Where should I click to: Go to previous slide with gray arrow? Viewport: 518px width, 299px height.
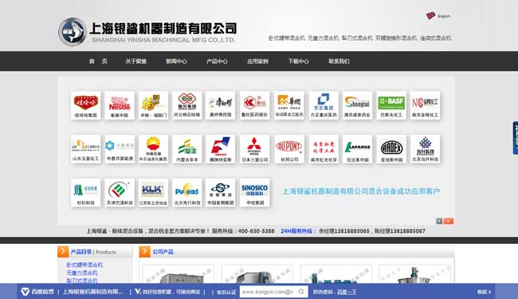click(439, 221)
